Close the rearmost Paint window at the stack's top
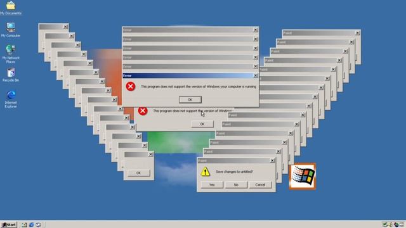This screenshot has width=406, height=228. [x=357, y=33]
